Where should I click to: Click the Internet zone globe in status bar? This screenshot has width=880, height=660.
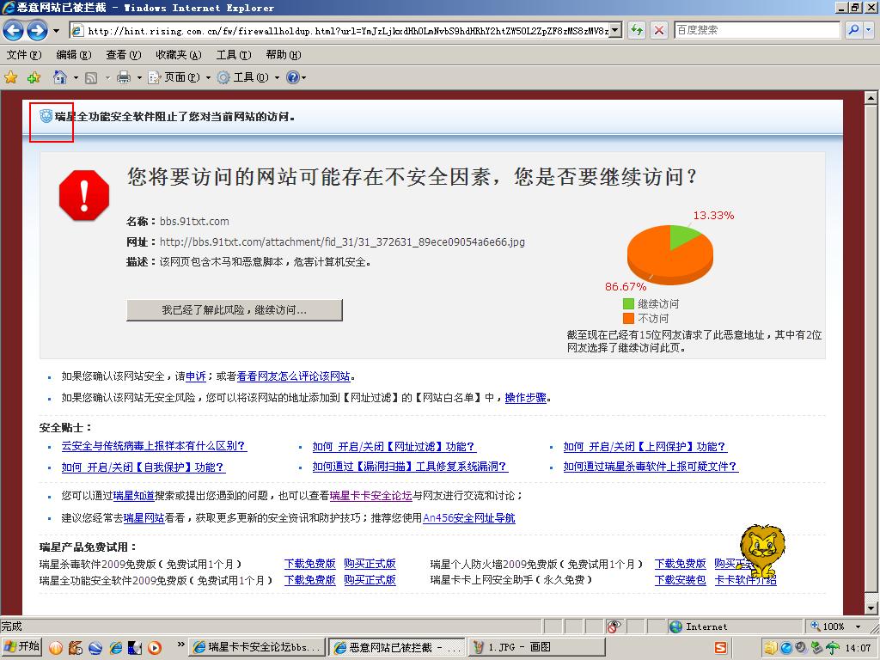(x=675, y=626)
